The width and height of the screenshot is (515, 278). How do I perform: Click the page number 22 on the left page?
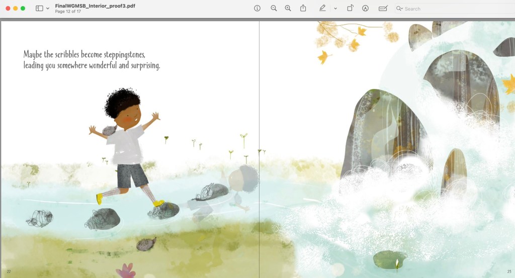coord(9,271)
